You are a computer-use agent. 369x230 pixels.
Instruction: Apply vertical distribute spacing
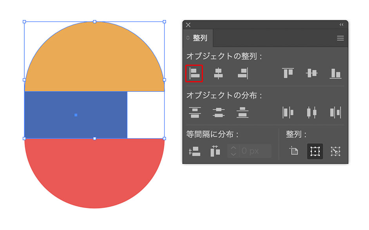[x=194, y=151]
